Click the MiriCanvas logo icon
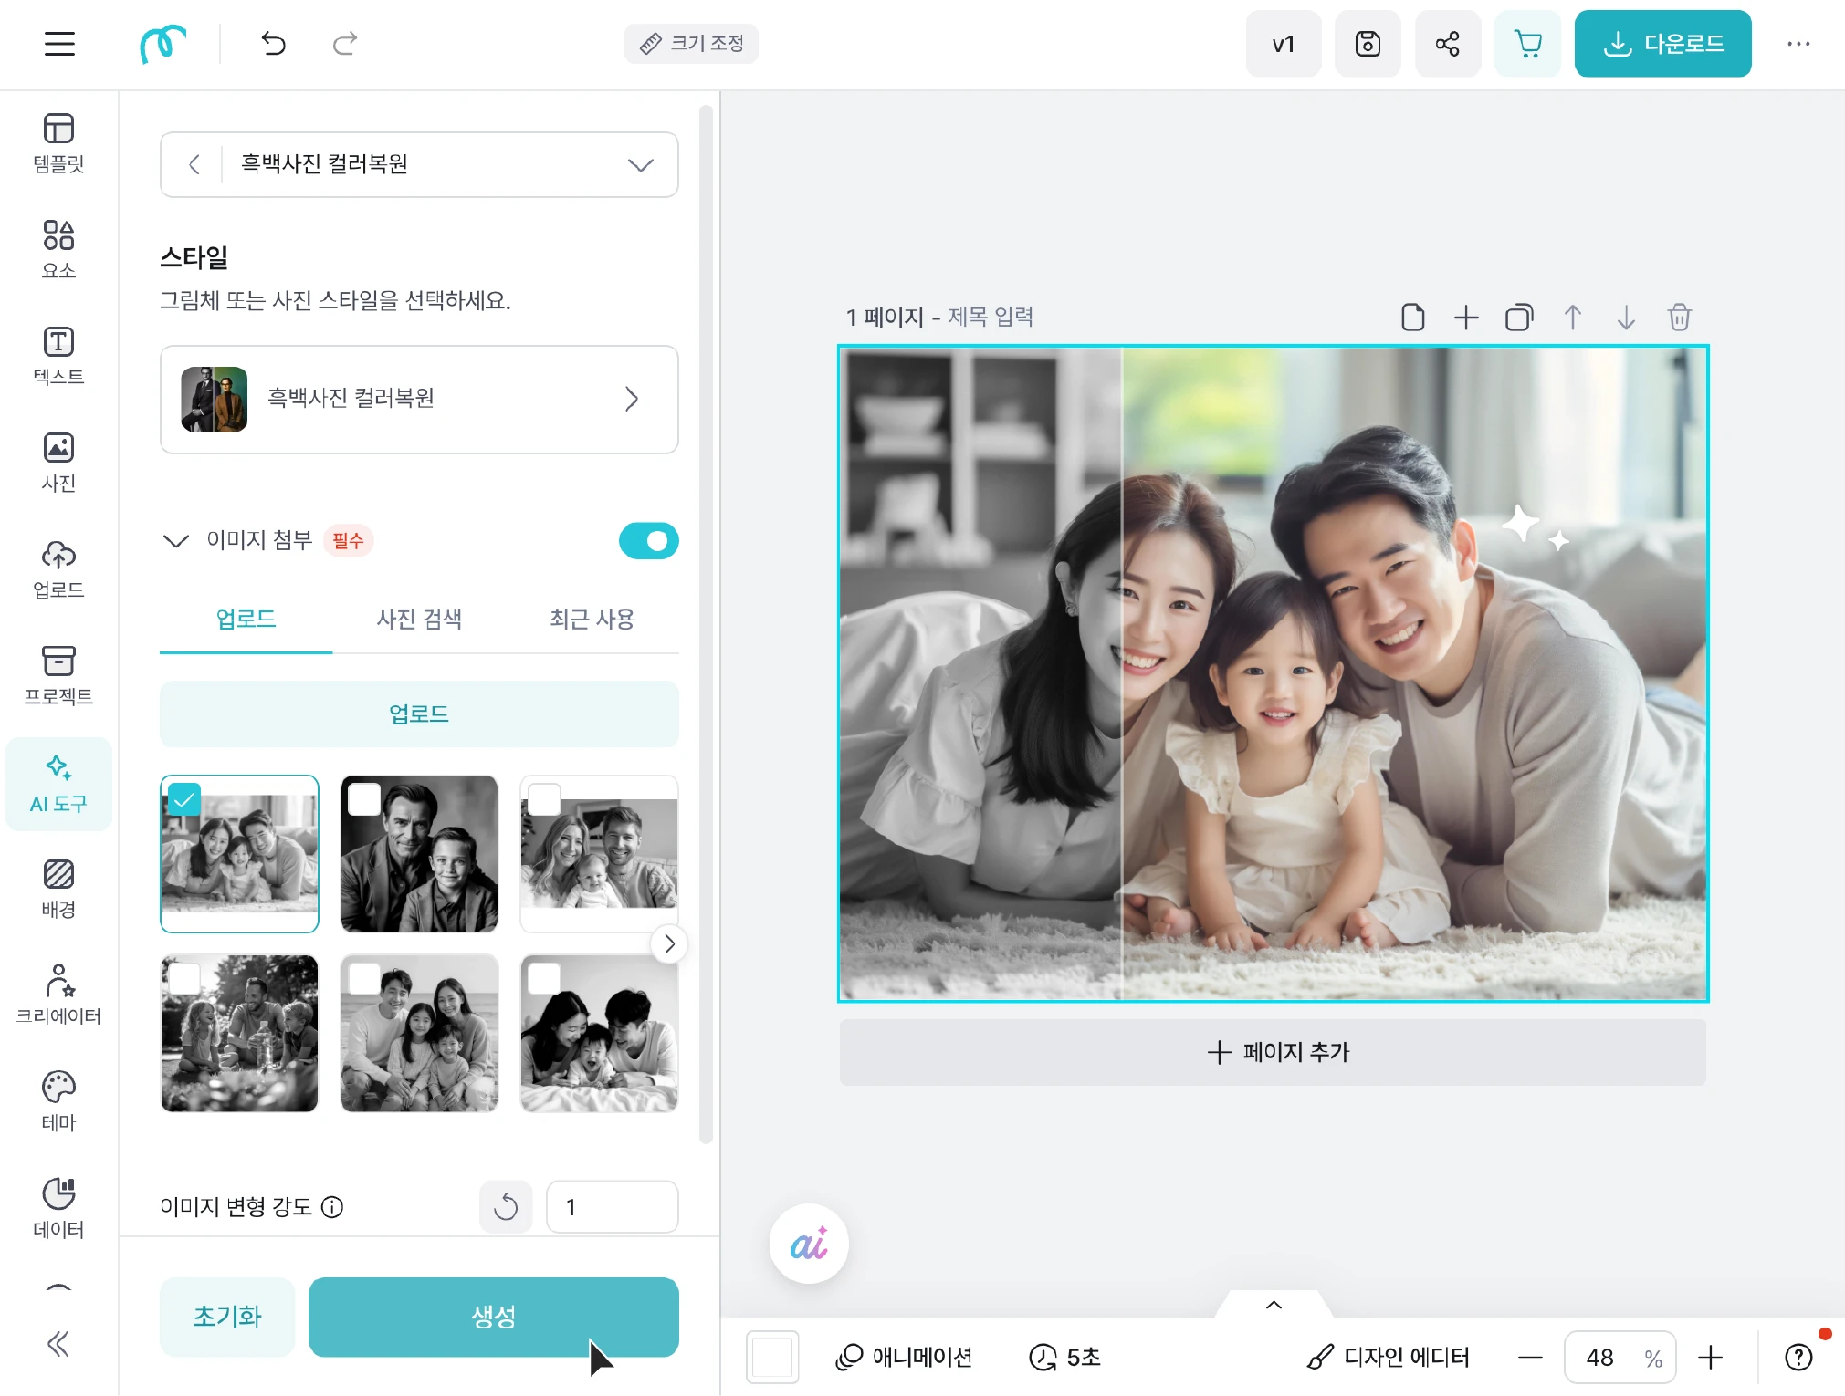Image resolution: width=1845 pixels, height=1396 pixels. click(x=162, y=44)
